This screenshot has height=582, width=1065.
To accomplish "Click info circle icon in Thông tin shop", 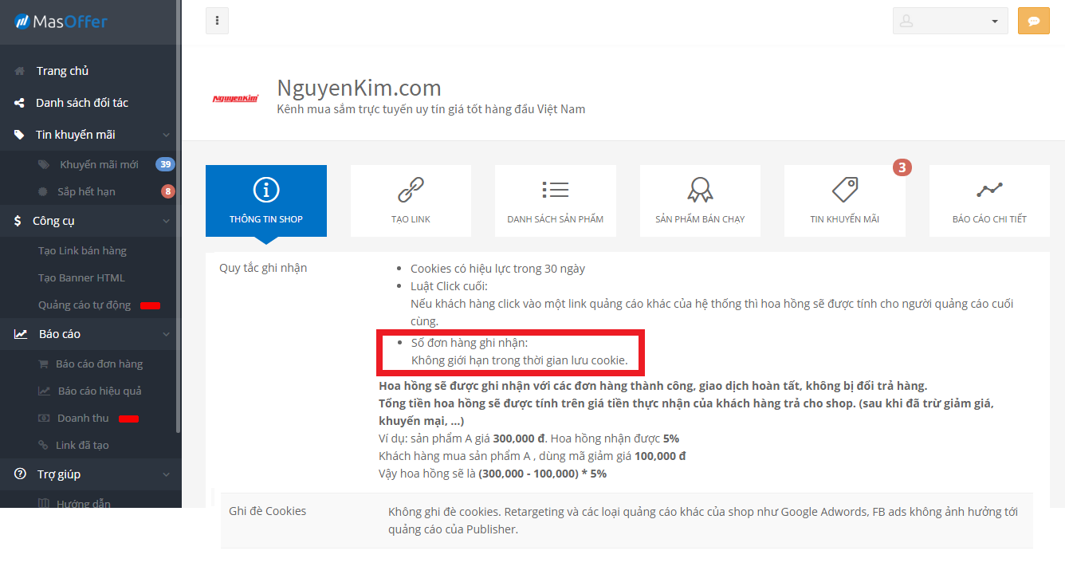I will [266, 190].
